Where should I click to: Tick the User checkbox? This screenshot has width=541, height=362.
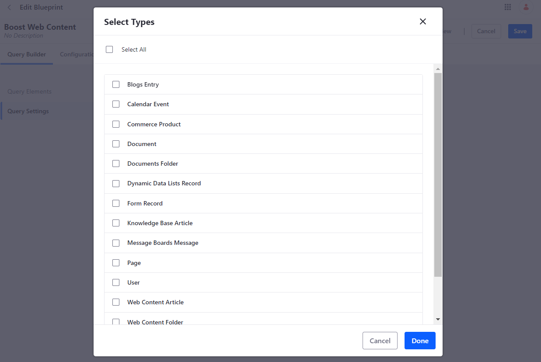[116, 282]
